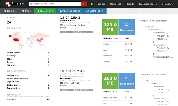The width and height of the screenshot is (178, 106).
Task: Open Details for the Amazon.com Brazil result
Action: coord(63,86)
